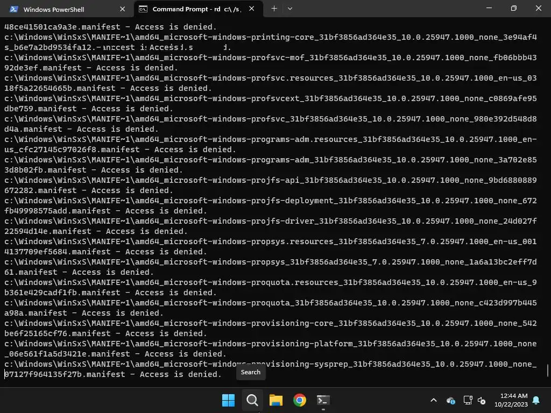Image resolution: width=551 pixels, height=413 pixels.
Task: Click the 48ce41501ca9a3e.manifest denied line
Action: click(110, 27)
